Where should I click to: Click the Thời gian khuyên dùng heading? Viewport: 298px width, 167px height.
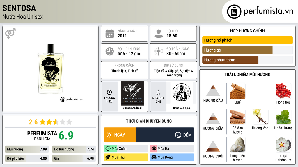point(149,121)
